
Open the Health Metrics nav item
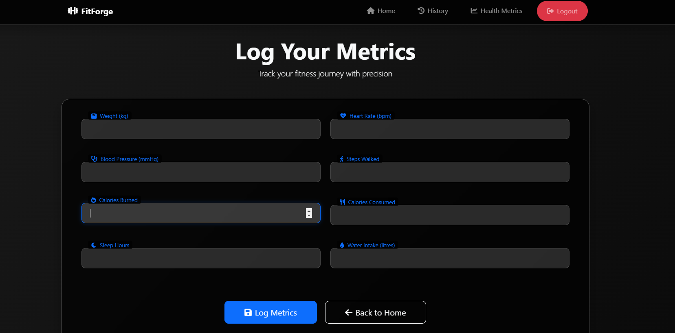pyautogui.click(x=496, y=11)
